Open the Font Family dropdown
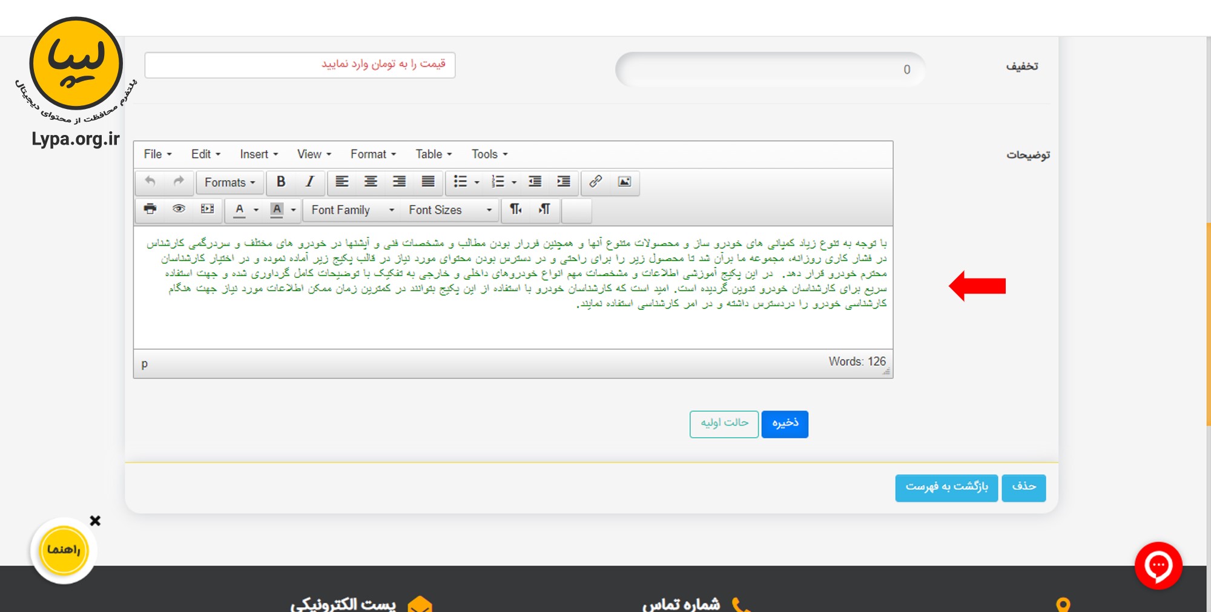The width and height of the screenshot is (1211, 612). [352, 210]
